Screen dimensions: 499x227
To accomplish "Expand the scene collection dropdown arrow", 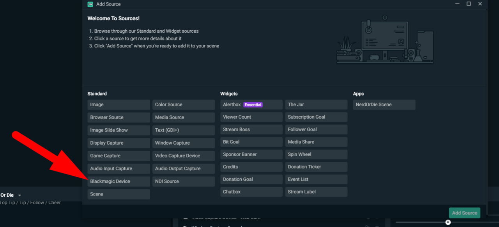I will [x=19, y=196].
